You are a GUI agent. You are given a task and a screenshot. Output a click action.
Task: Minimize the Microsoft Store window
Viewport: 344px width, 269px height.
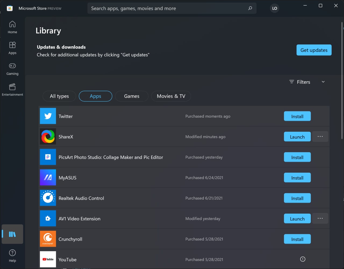[x=305, y=5]
